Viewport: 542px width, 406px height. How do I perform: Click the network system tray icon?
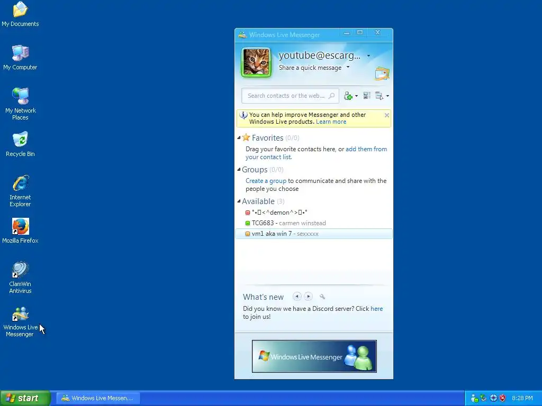pos(484,399)
